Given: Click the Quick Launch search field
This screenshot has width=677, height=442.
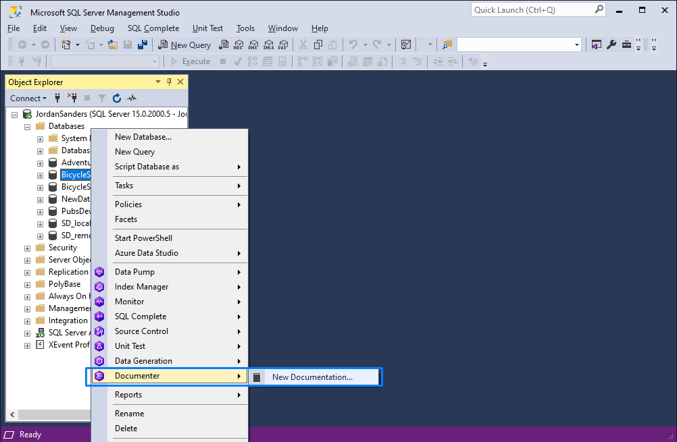Looking at the screenshot, I should click(538, 10).
